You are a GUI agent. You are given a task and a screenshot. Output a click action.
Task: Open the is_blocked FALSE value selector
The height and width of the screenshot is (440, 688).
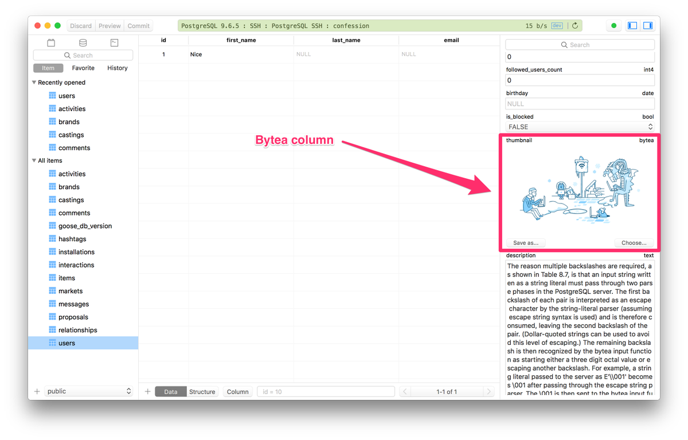(x=579, y=127)
